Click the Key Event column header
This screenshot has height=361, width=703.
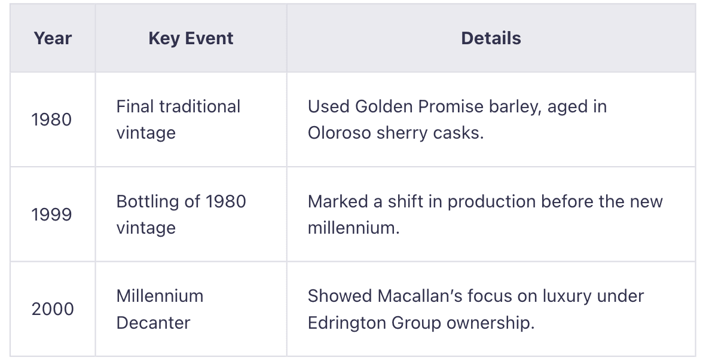pyautogui.click(x=191, y=38)
